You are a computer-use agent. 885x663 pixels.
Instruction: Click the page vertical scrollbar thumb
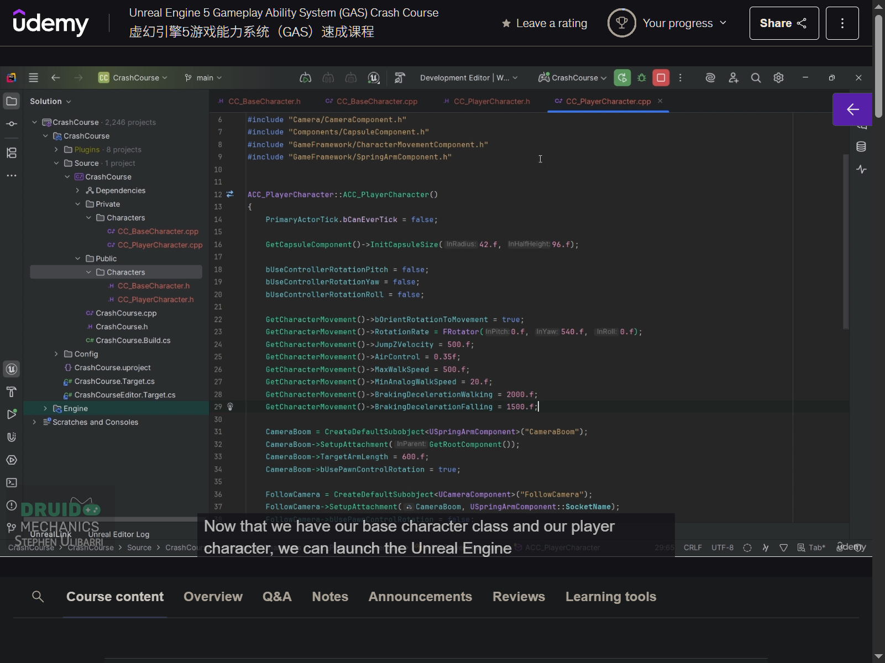point(878,66)
